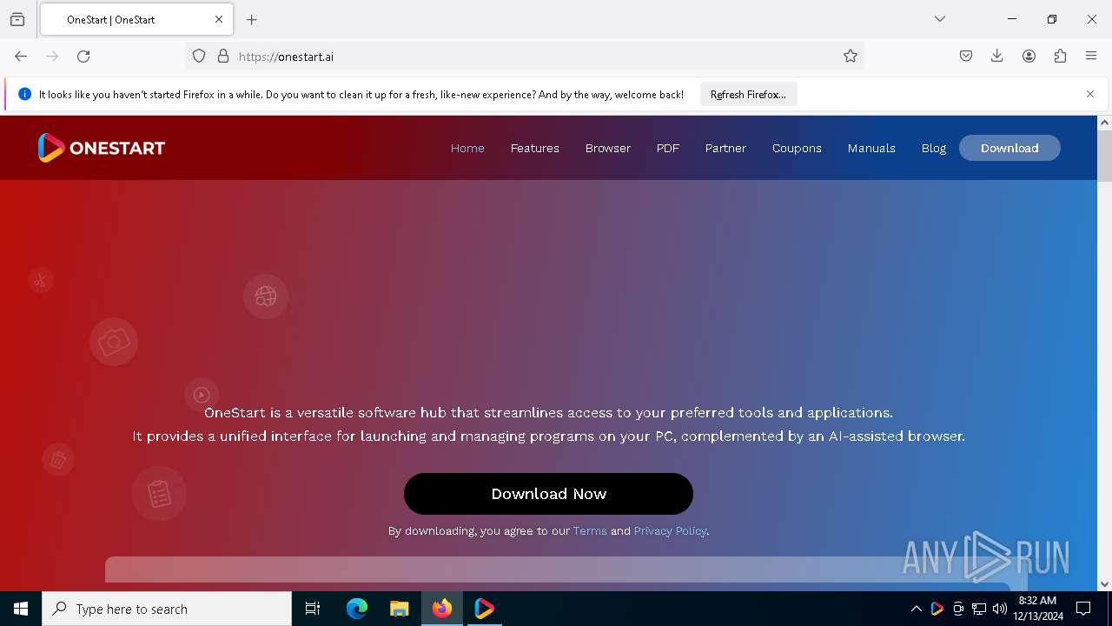Click the Refresh Firefox... button
Viewport: 1112px width, 626px height.
[x=748, y=94]
